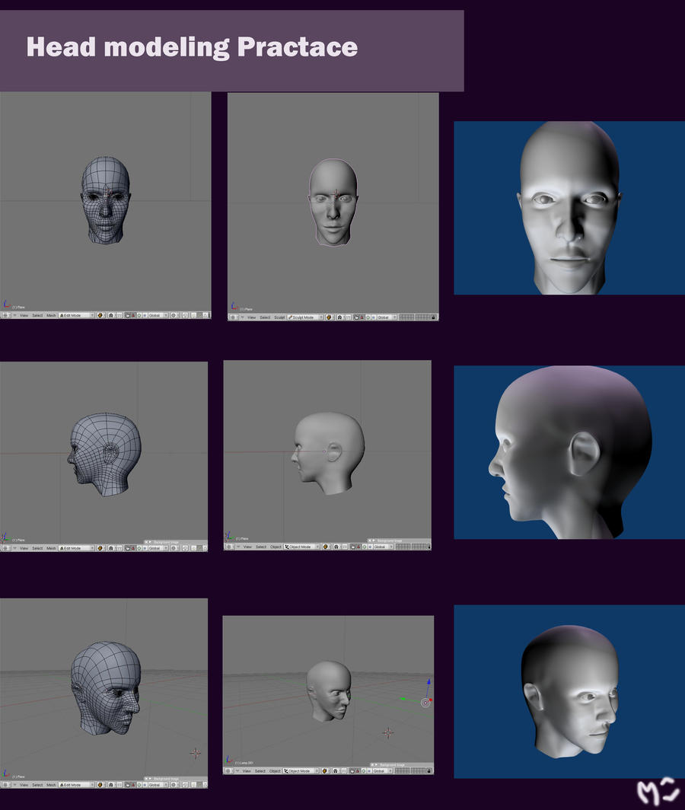Select the front-view rendered head image
Image resolution: width=685 pixels, height=810 pixels.
569,208
